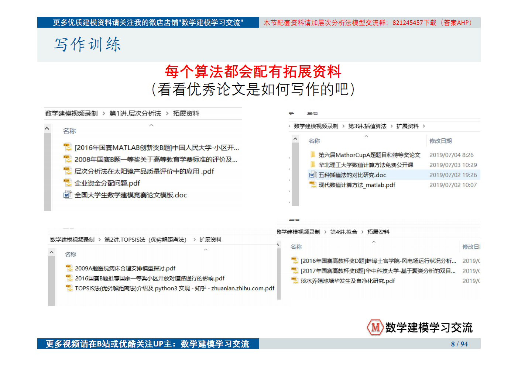Click date 2019/07/02 10:07

pos(453,185)
